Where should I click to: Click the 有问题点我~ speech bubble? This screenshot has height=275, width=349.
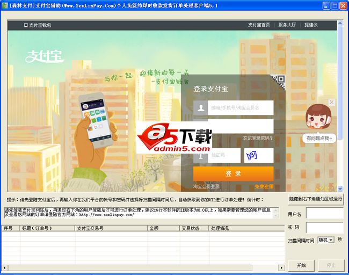click(319, 138)
